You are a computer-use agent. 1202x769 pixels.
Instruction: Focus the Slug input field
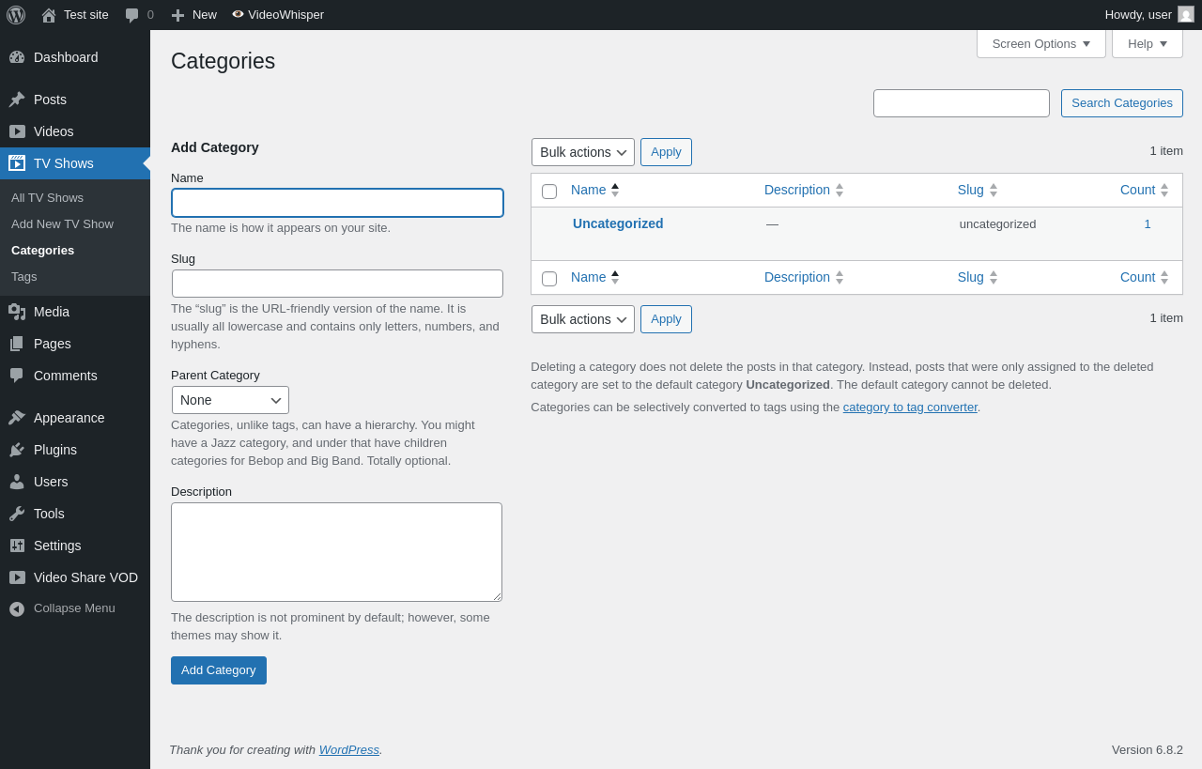tap(338, 284)
